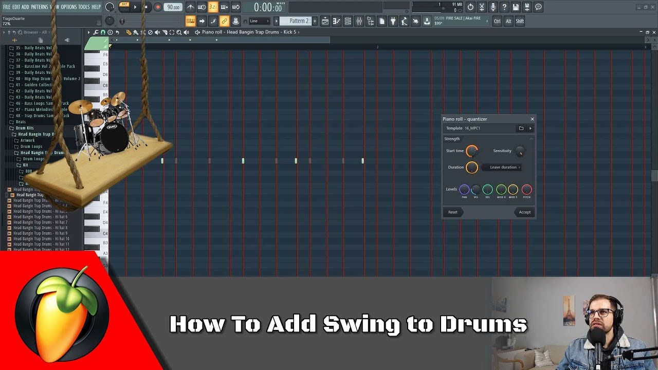Adjust the Duration knob
This screenshot has width=658, height=370.
[471, 168]
